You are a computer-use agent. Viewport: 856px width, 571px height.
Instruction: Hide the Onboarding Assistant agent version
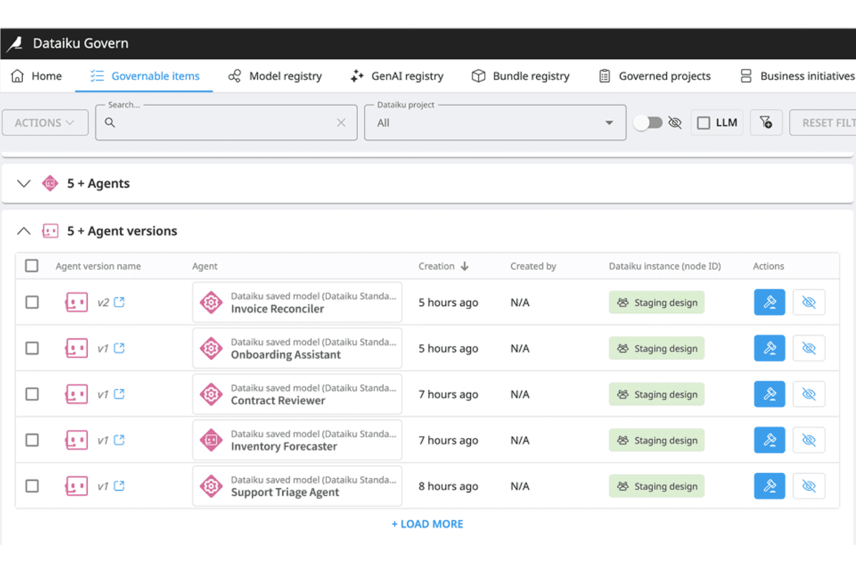click(x=809, y=348)
